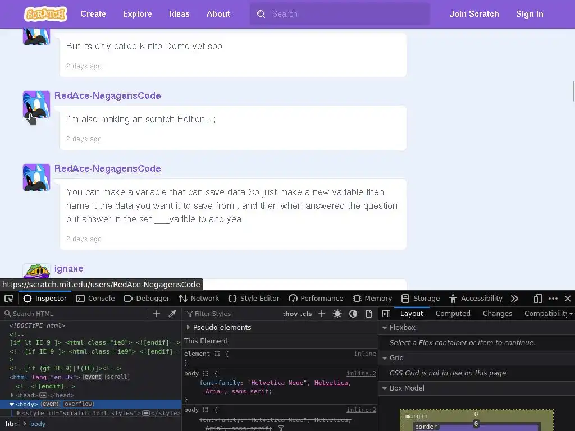The height and width of the screenshot is (431, 575).
Task: Open the Style Editor panel
Action: point(254,299)
